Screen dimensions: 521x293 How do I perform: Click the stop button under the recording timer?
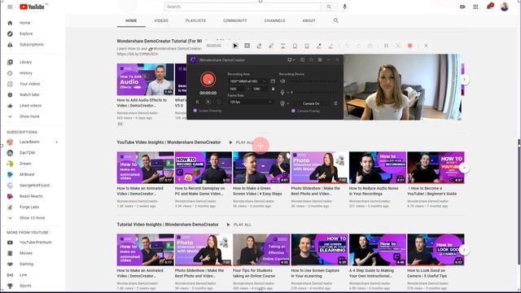(208, 102)
